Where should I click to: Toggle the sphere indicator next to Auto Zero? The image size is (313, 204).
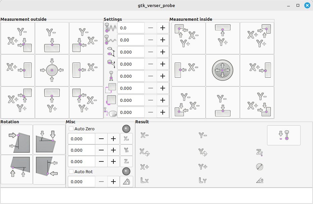[x=126, y=128]
